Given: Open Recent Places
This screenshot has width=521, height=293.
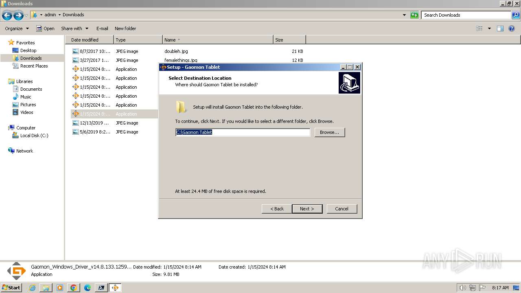Looking at the screenshot, I should (34, 66).
